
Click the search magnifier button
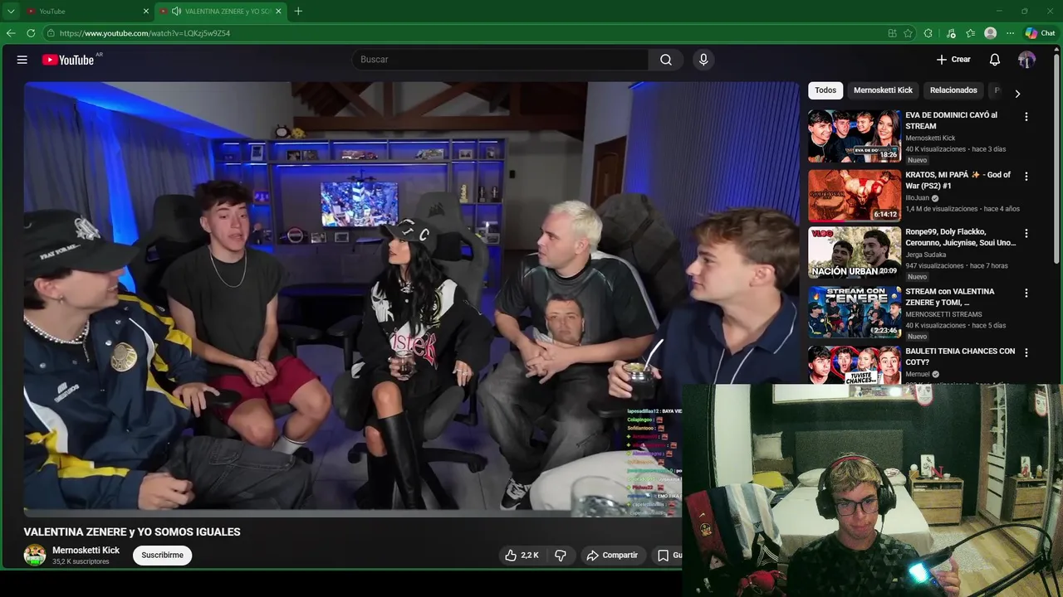(666, 60)
